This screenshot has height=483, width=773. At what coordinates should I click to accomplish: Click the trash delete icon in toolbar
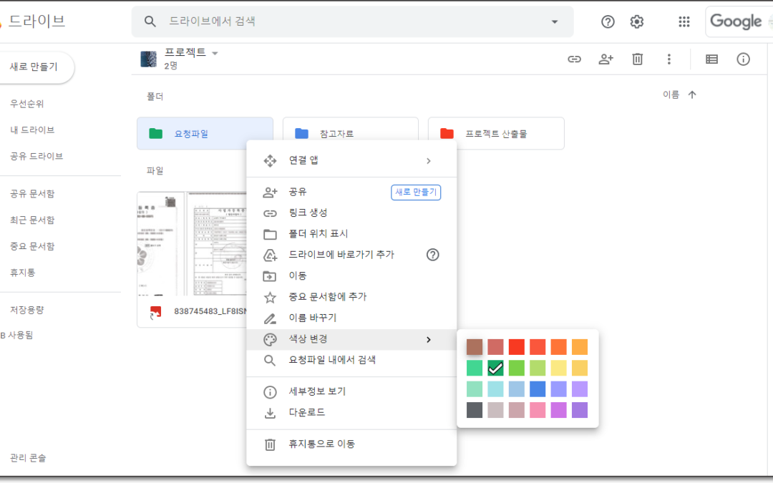pyautogui.click(x=638, y=59)
